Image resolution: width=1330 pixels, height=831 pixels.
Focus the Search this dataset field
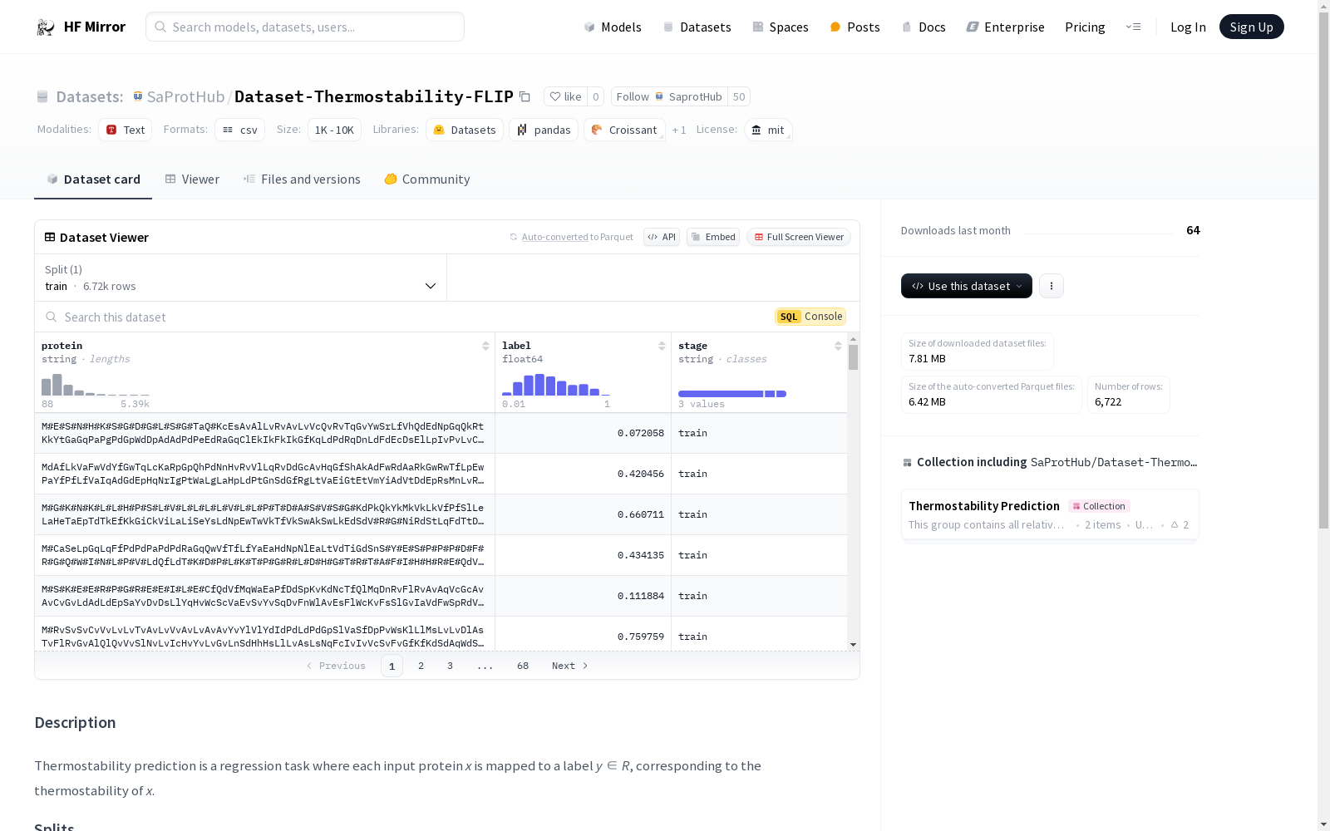[x=405, y=317]
